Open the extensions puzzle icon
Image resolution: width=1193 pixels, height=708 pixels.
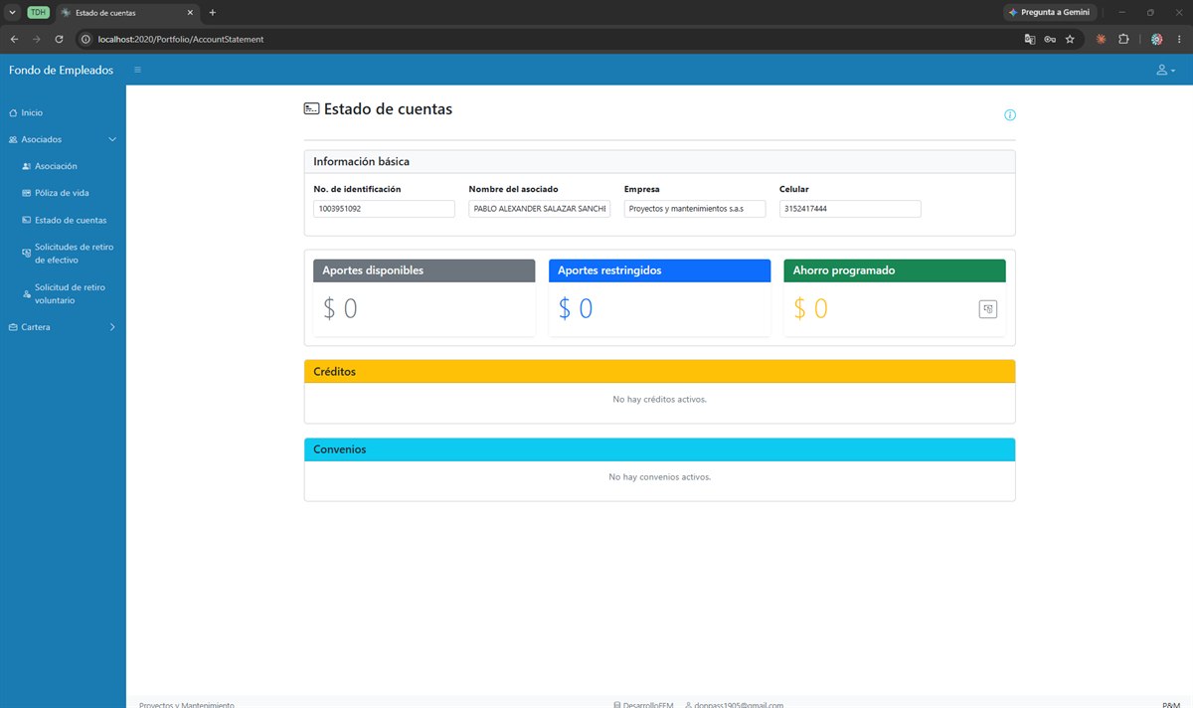1123,39
